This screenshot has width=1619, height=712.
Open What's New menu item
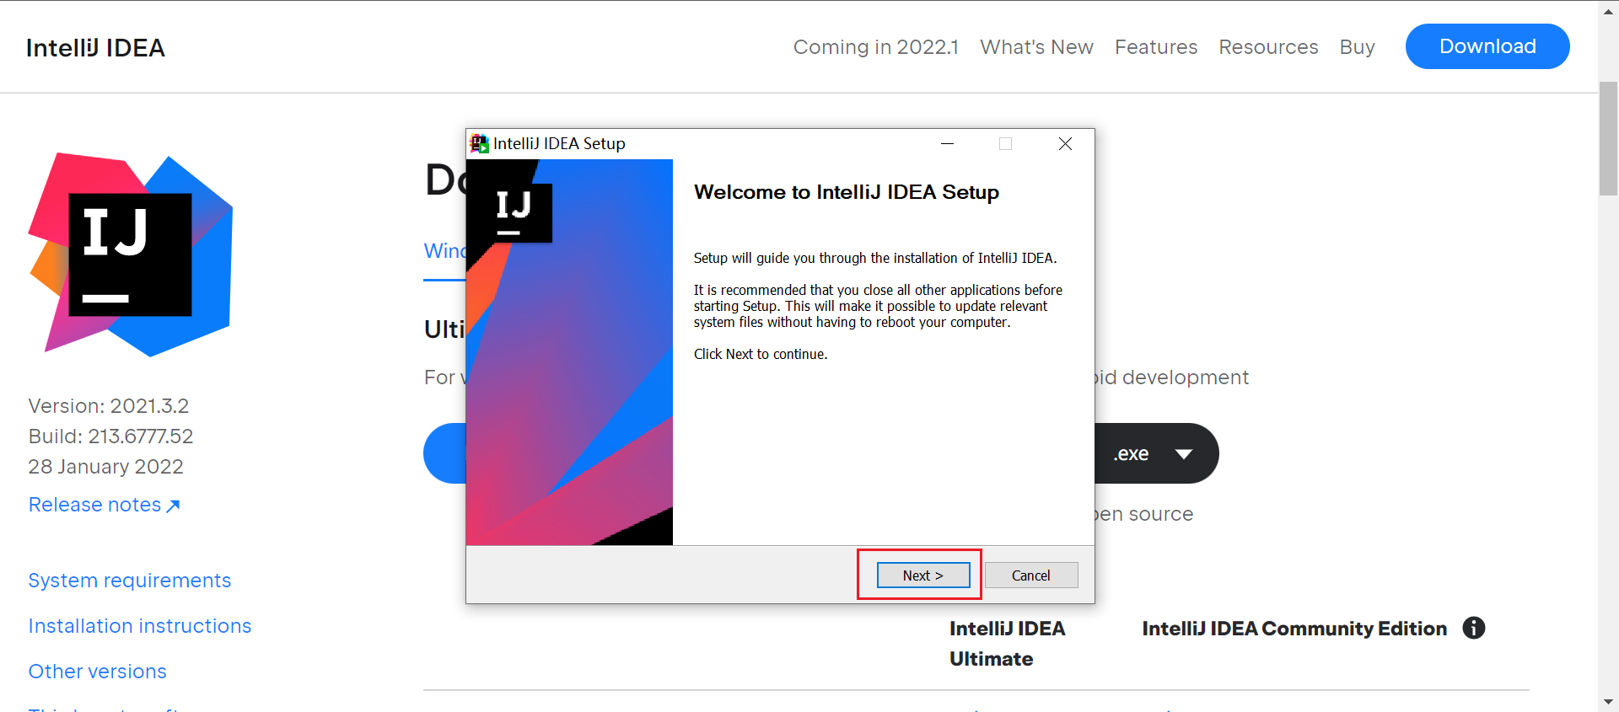pos(1036,47)
